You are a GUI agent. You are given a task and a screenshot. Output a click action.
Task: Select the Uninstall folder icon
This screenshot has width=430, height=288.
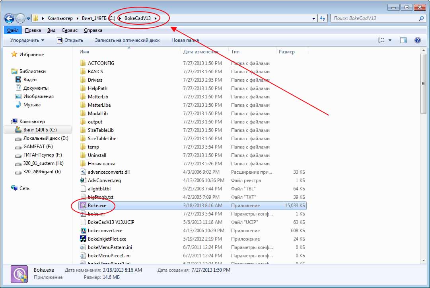[83, 155]
